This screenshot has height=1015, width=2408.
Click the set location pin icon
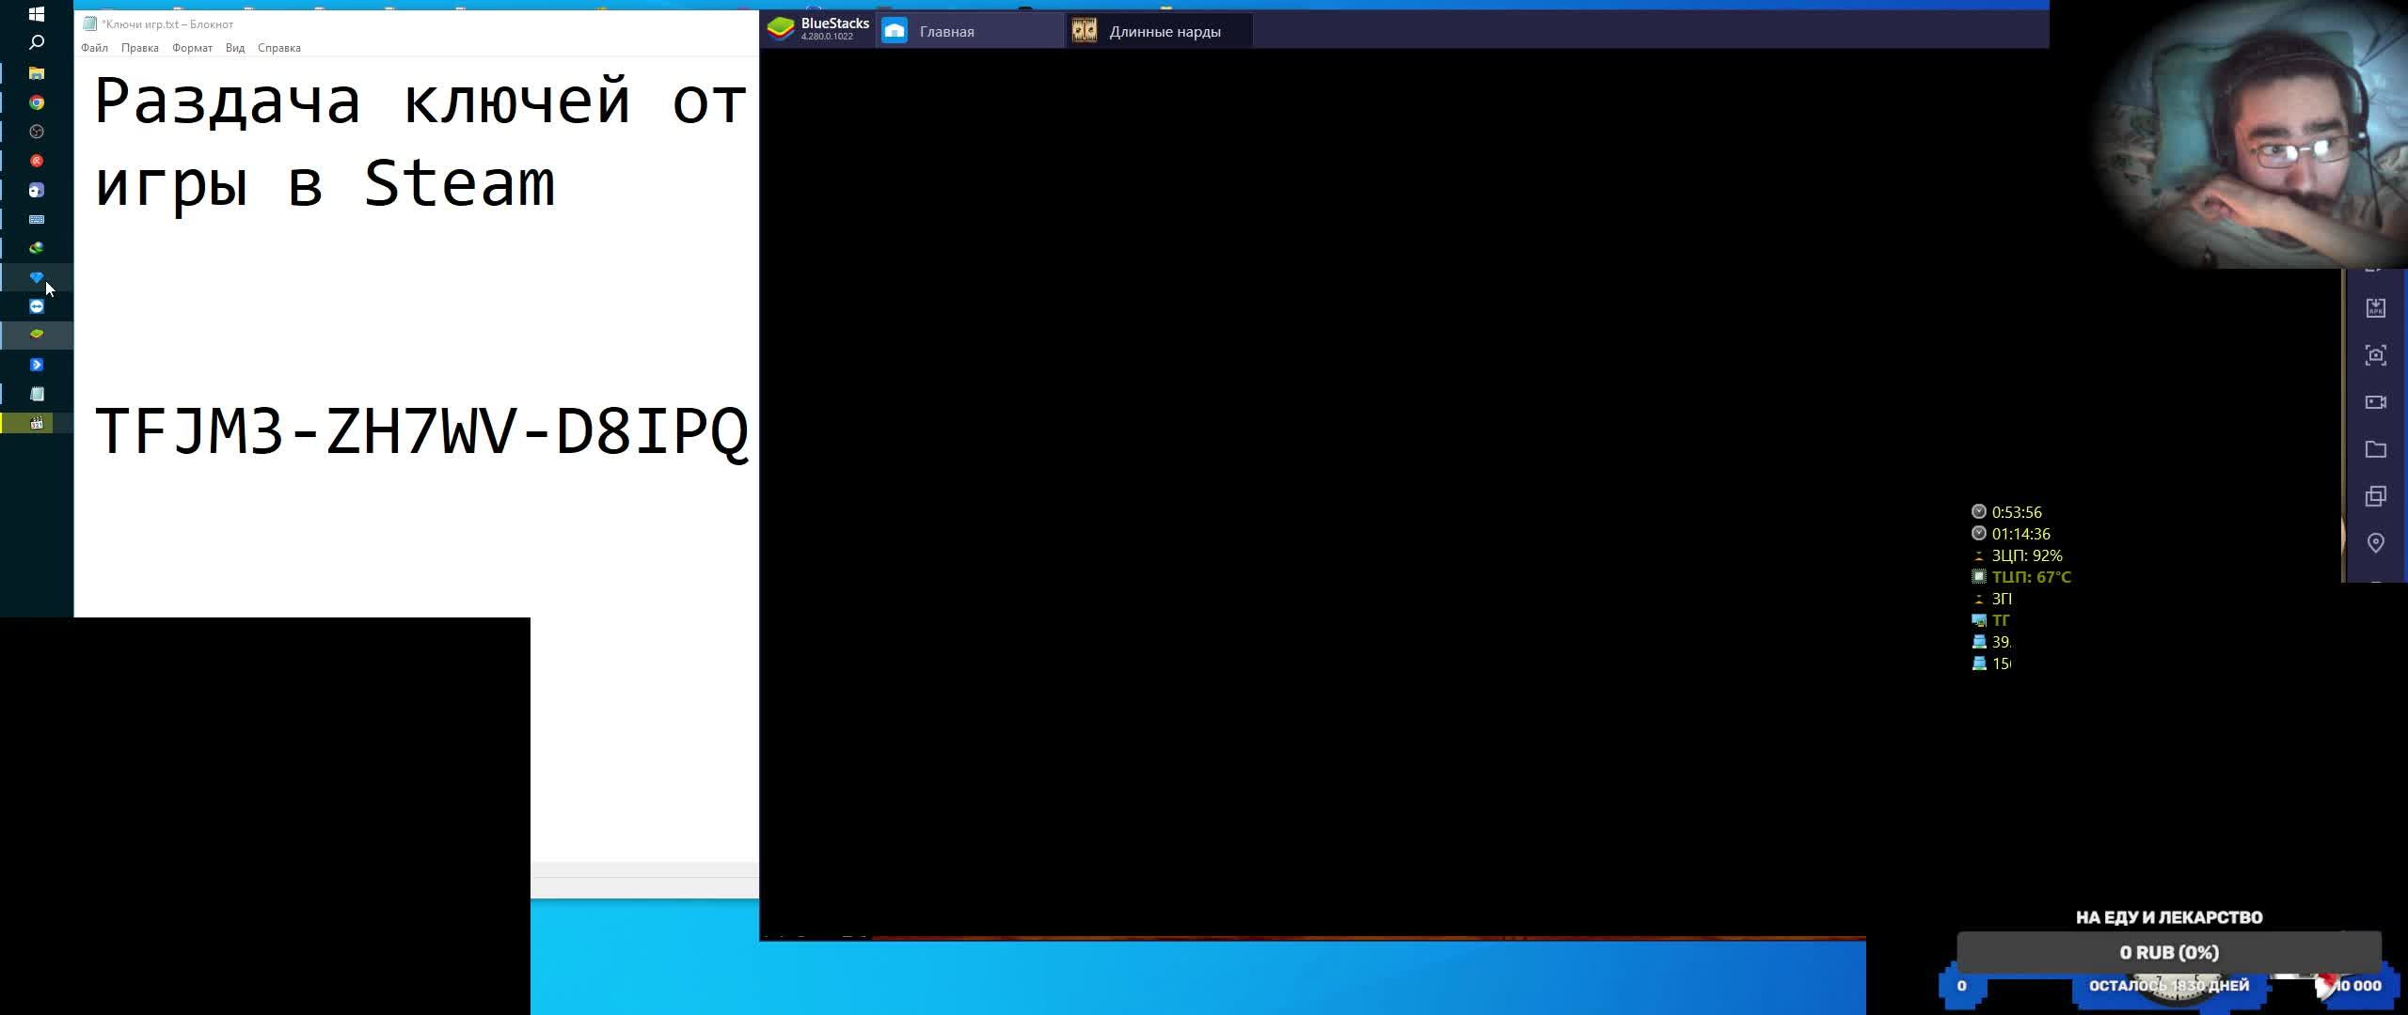tap(2375, 543)
